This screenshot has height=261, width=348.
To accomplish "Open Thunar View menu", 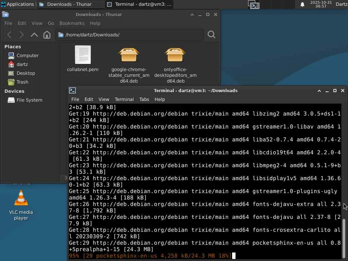I will point(37,23).
